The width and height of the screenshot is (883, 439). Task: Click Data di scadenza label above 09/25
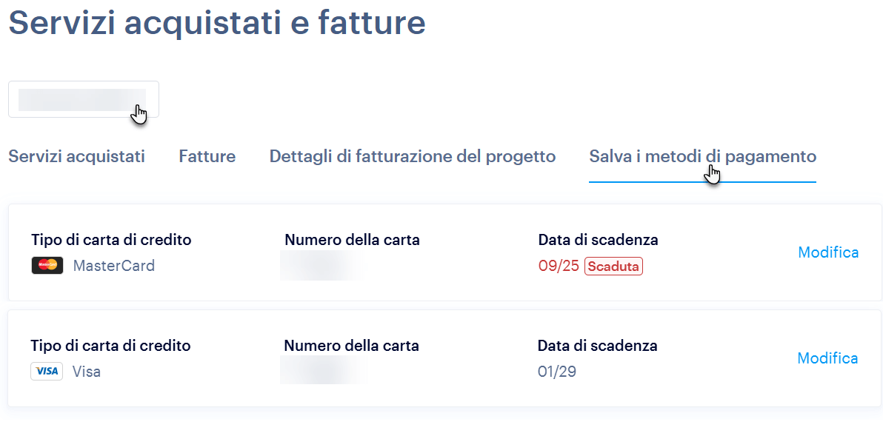coord(598,239)
